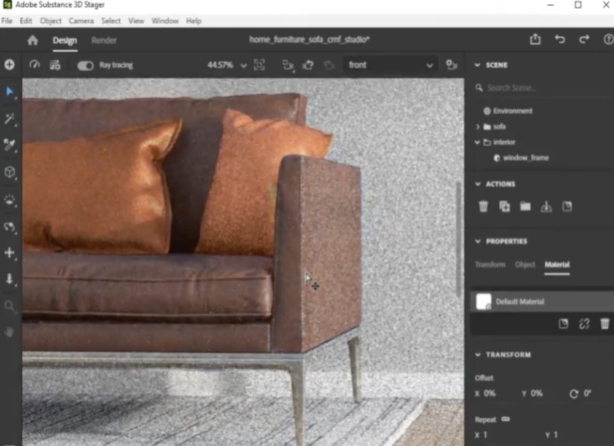The height and width of the screenshot is (446, 614).
Task: Open the Edit menu
Action: click(x=26, y=21)
